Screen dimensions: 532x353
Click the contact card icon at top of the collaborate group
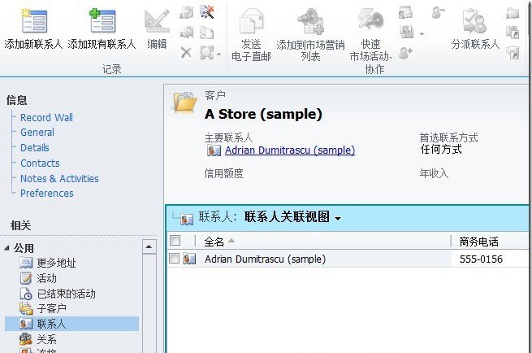pos(406,12)
